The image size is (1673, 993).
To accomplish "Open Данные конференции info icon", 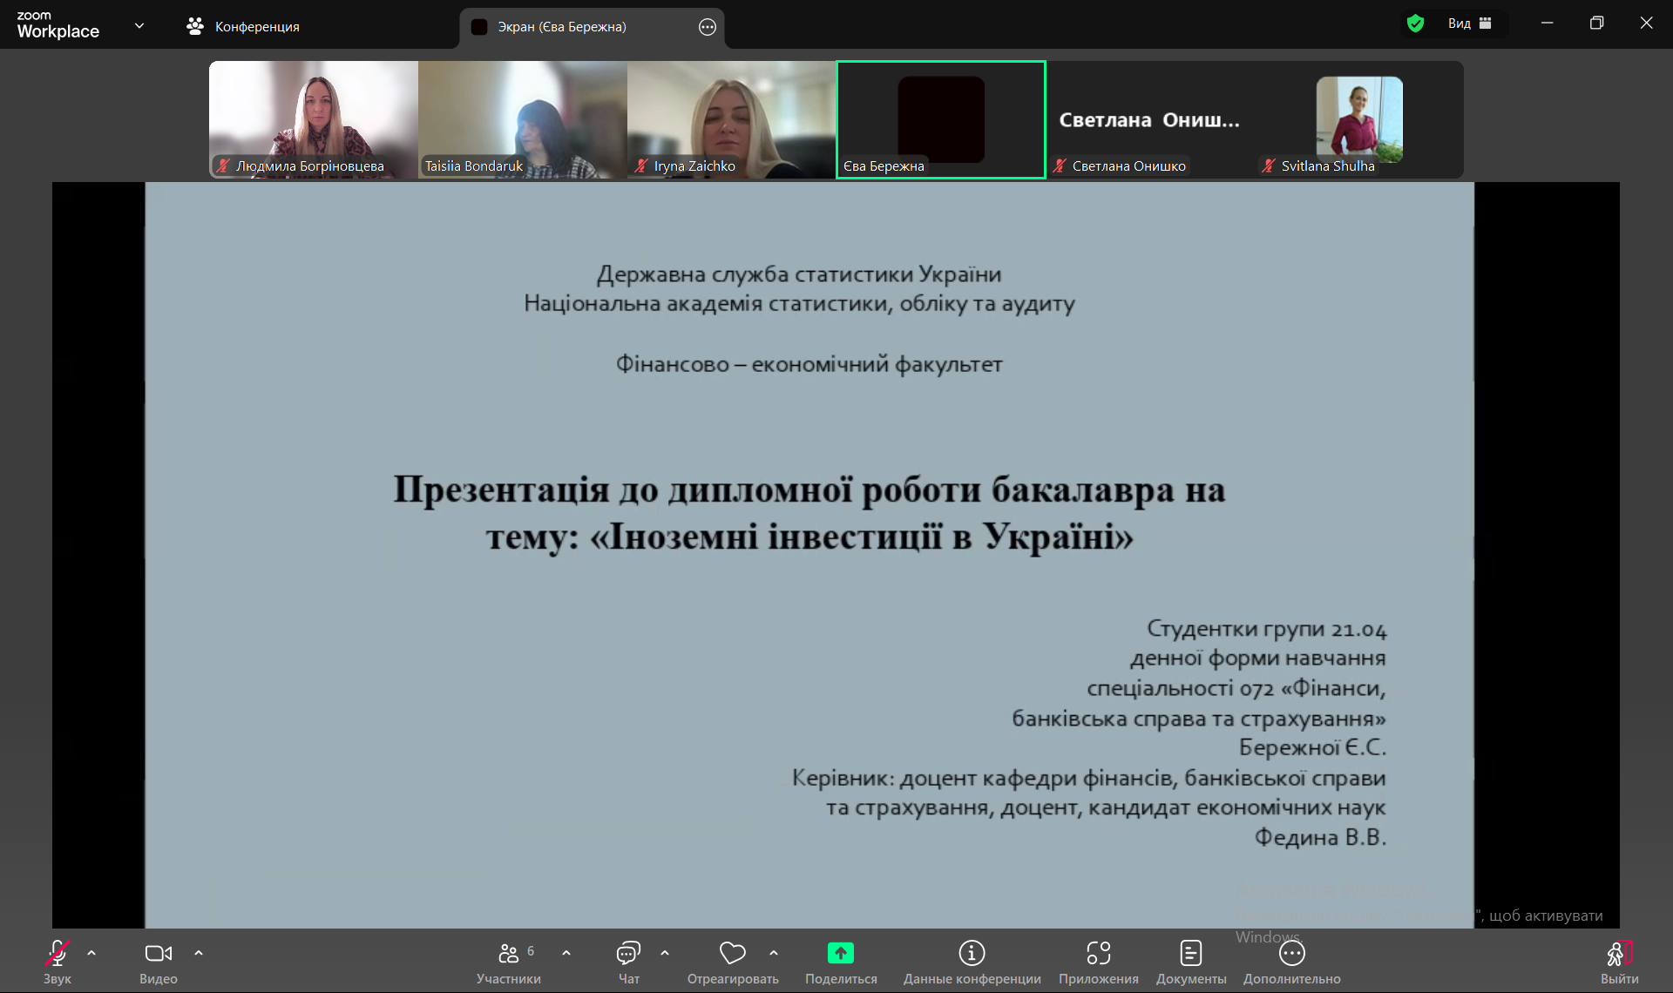I will [x=972, y=955].
